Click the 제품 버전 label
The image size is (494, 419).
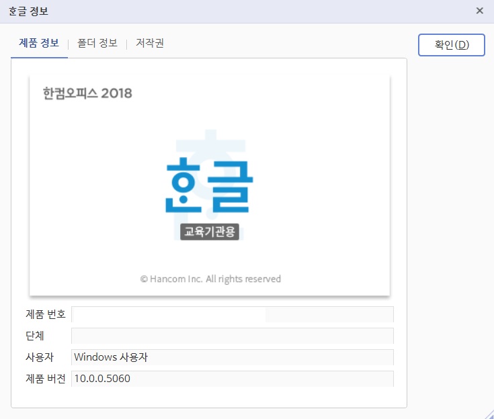(x=46, y=379)
